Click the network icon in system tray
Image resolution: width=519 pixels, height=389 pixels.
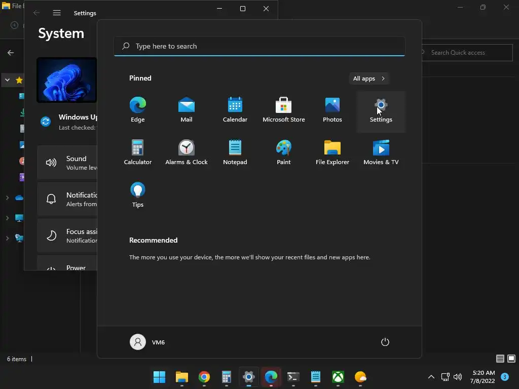pos(445,377)
